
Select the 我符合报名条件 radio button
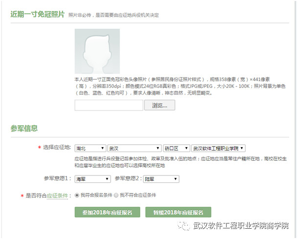pyautogui.click(x=77, y=195)
